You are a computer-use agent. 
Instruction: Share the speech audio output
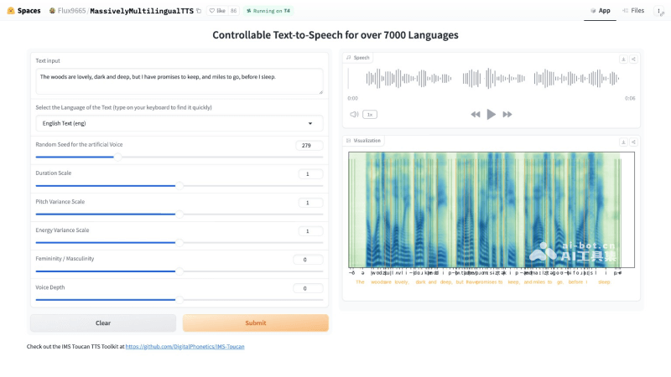pyautogui.click(x=633, y=59)
